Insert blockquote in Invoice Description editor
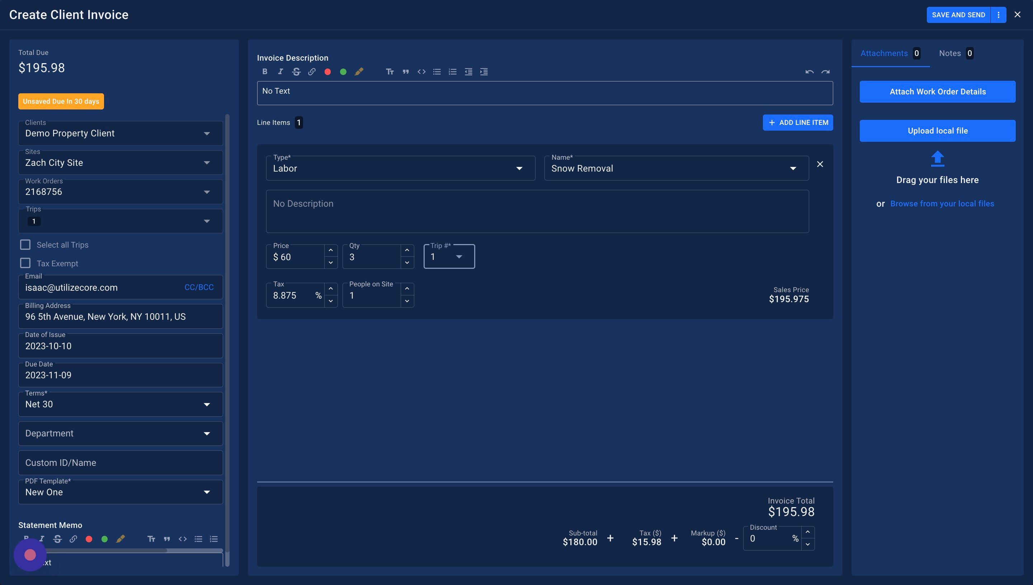 (406, 71)
